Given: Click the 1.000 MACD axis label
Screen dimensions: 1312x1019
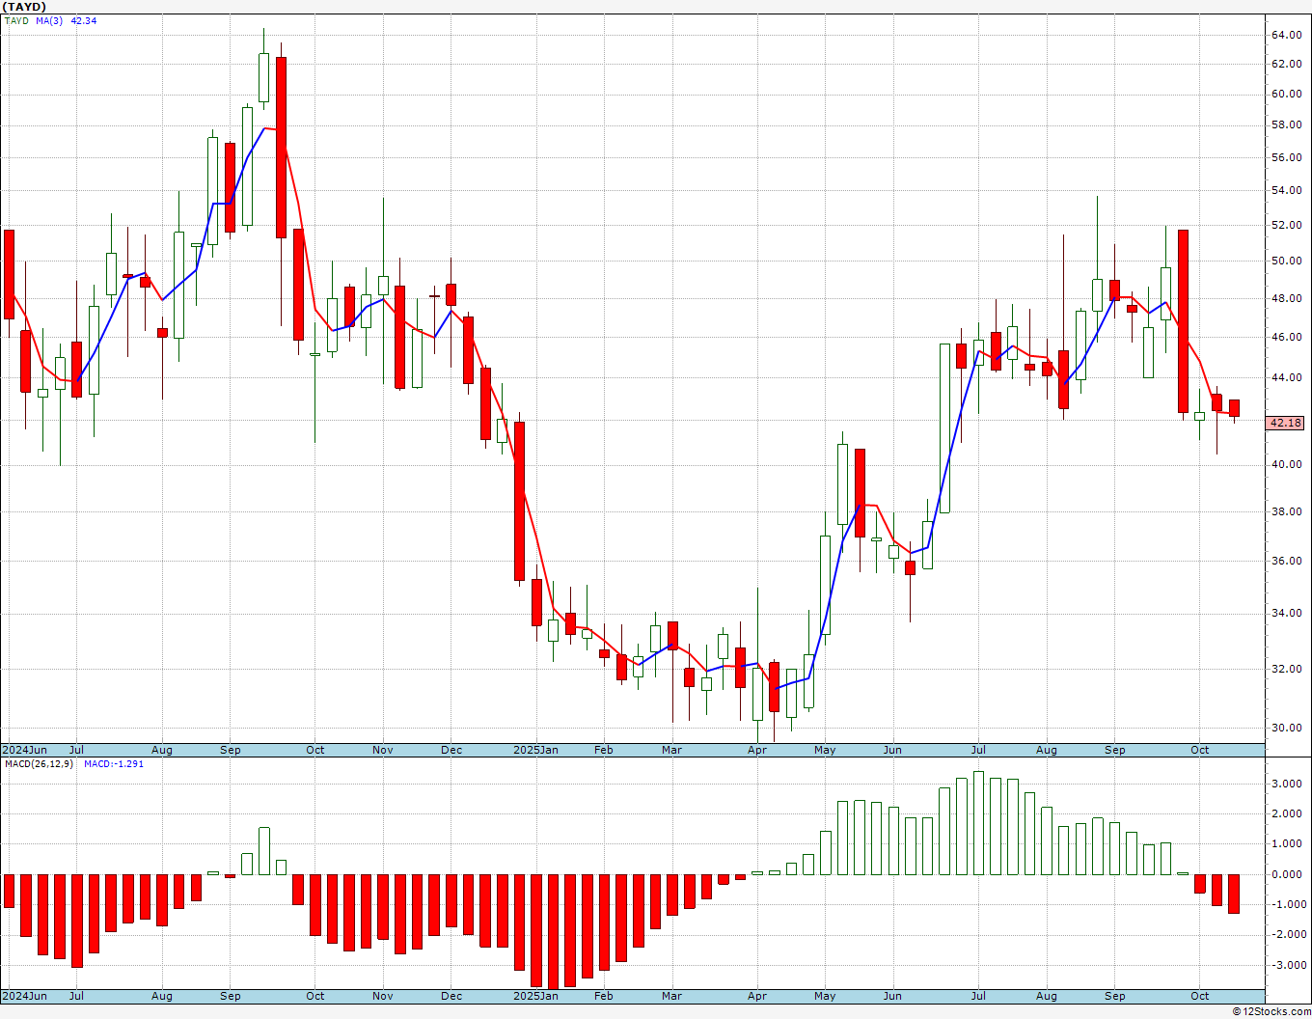Looking at the screenshot, I should (x=1288, y=844).
